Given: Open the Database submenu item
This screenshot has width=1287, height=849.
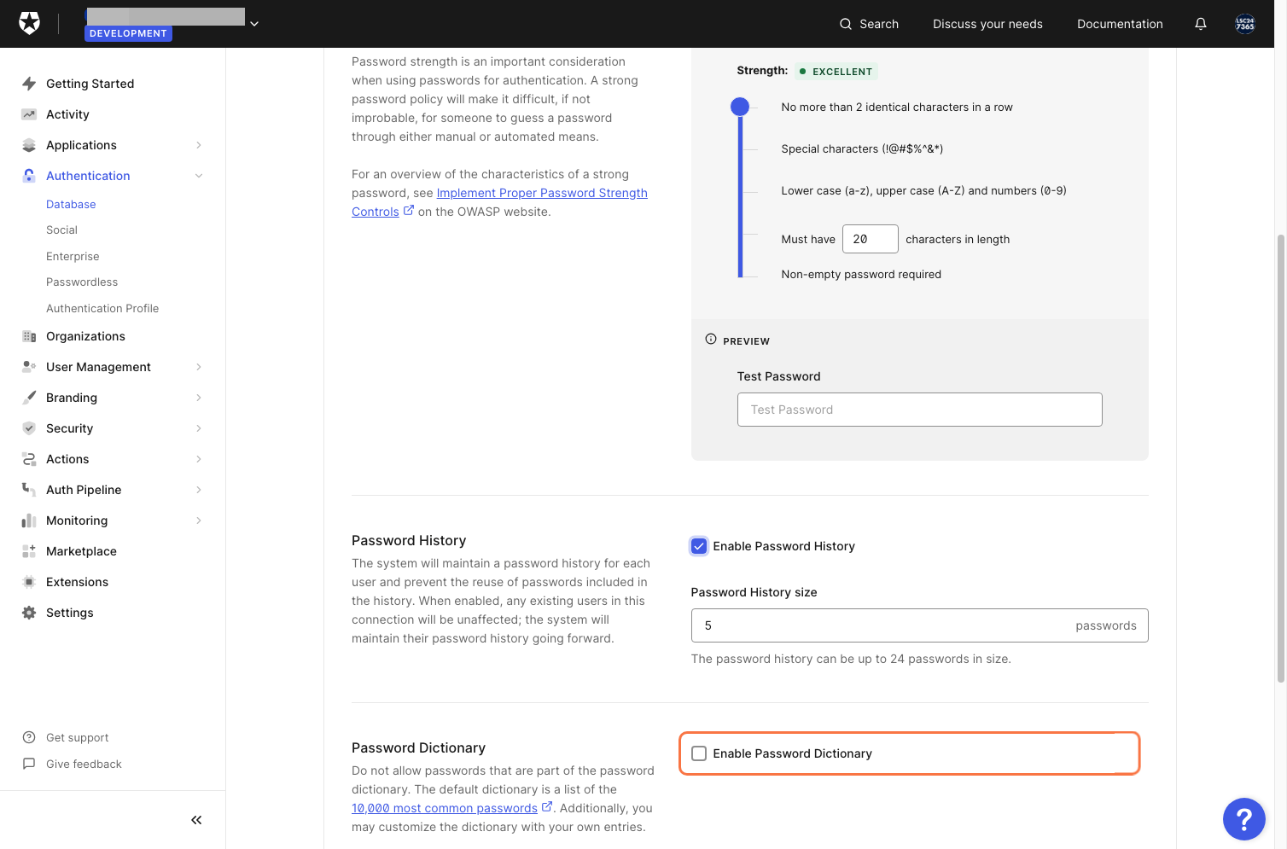Looking at the screenshot, I should [x=71, y=205].
